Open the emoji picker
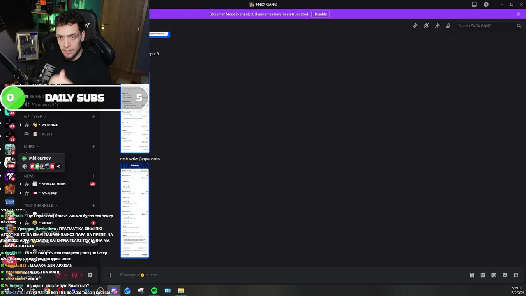This screenshot has height=296, width=526. coord(505,275)
